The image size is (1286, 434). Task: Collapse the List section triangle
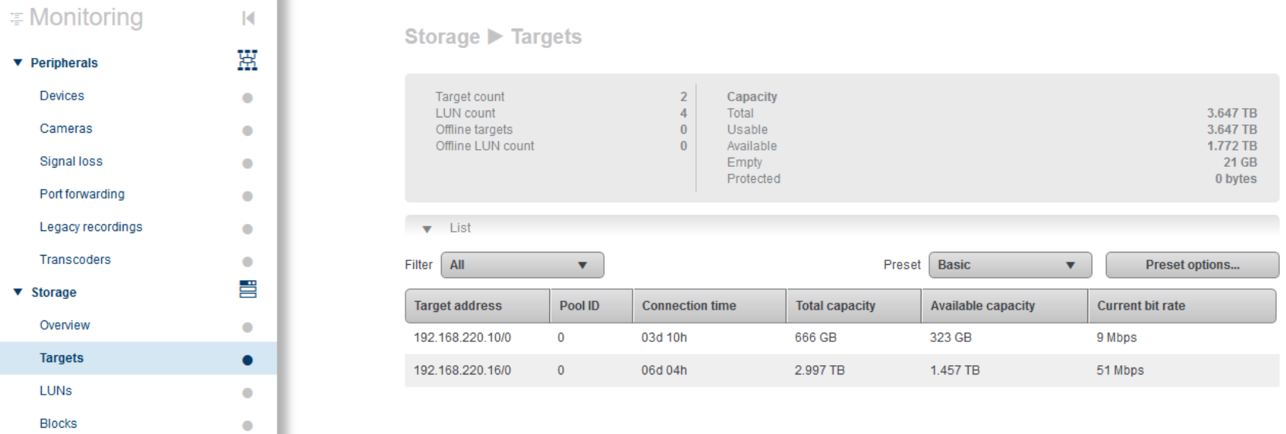click(427, 229)
